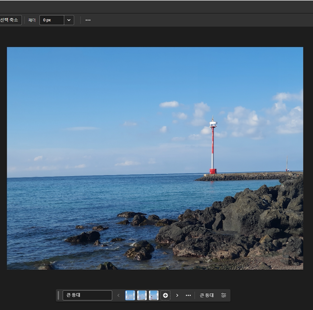Go to the next generated variation
Screen dimensions: 313x310
pyautogui.click(x=177, y=295)
